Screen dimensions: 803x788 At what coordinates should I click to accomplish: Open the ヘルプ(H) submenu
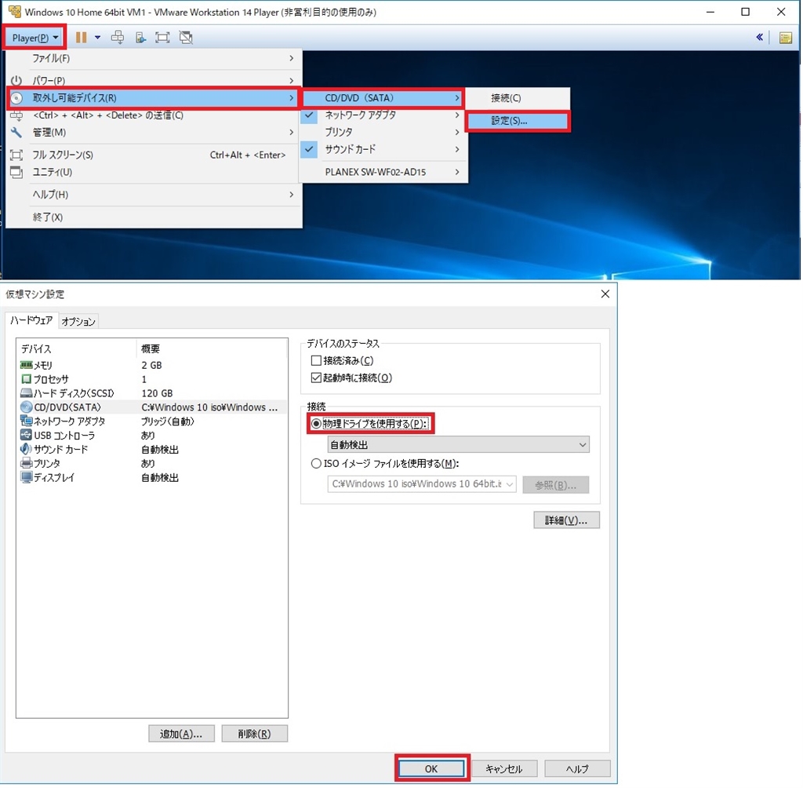tap(153, 195)
